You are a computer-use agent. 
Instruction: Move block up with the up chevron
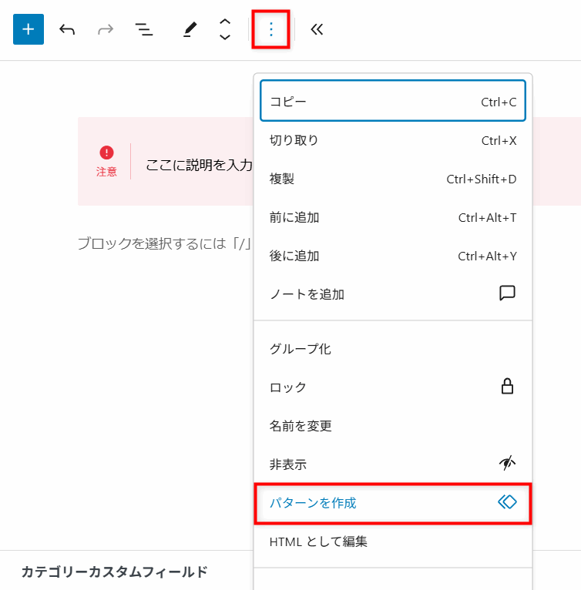click(x=225, y=22)
